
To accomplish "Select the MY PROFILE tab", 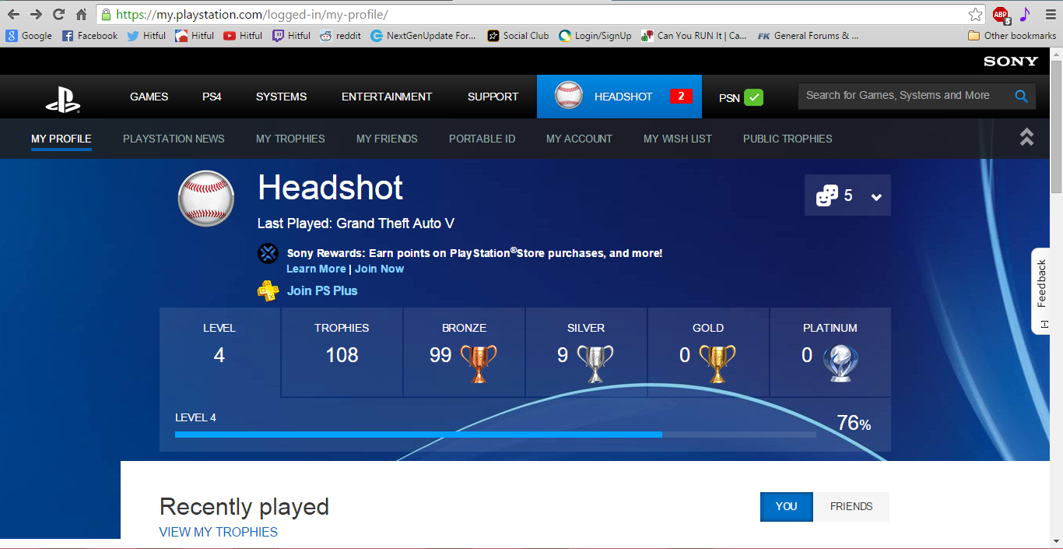I will coord(61,139).
